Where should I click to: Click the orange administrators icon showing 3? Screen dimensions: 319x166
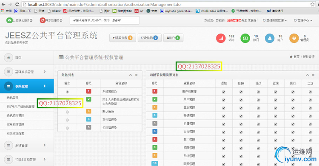294,38
